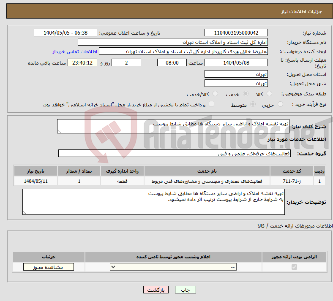Image resolution: width=333 pixels, height=301 pixels.
Task: Click the شماره نیاز field 1104003195000042
Action: [x=236, y=33]
